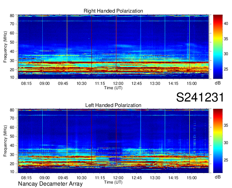Click the 'dB' label under Right Handed color bar
This screenshot has height=188, width=232.
tap(218, 83)
